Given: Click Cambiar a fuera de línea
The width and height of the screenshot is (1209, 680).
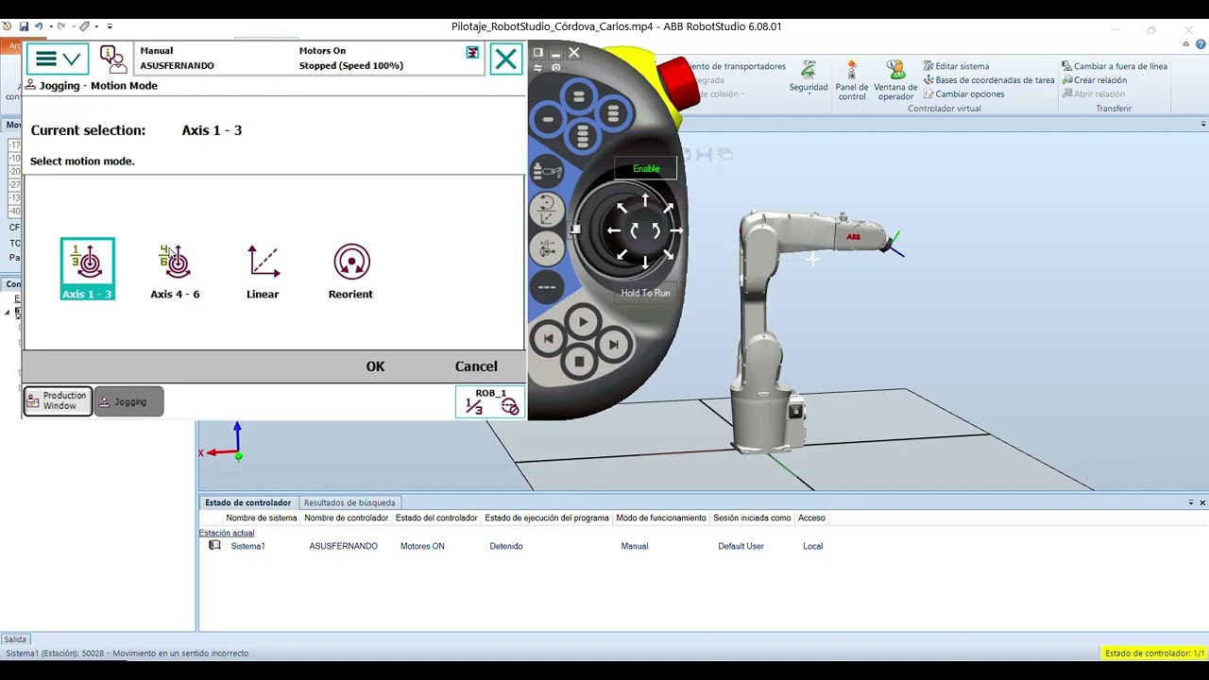Looking at the screenshot, I should [x=1115, y=66].
